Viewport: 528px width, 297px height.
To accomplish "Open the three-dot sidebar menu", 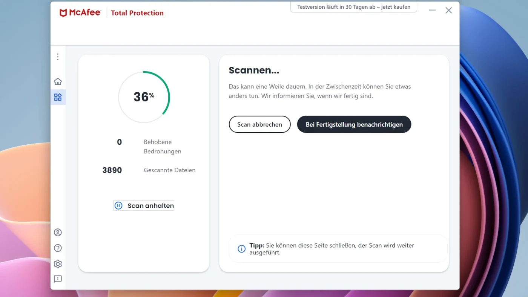I will (58, 57).
